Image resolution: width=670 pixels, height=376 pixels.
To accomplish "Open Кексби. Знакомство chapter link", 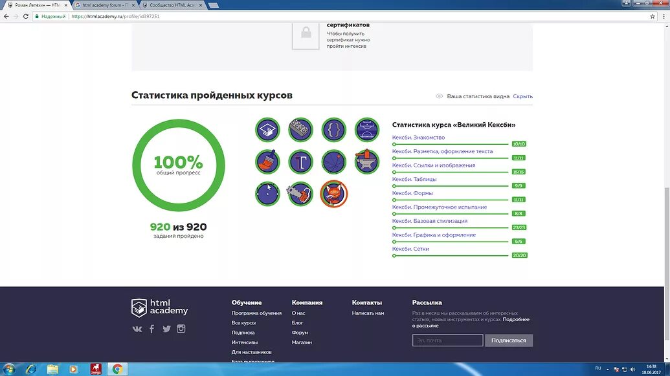I will [418, 137].
